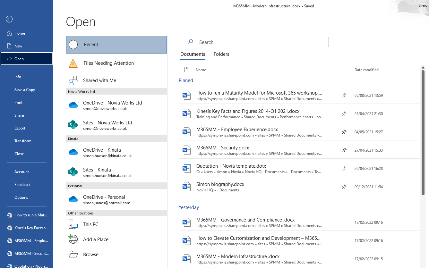Click the back arrow to exit backstage
Viewport: 429px width, 268px height.
[9, 19]
